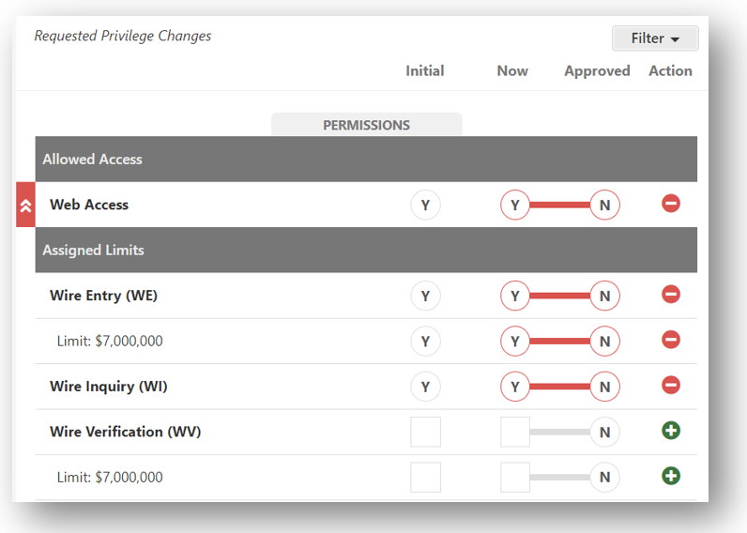
Task: Click the Wire Verification (WV) label
Action: (x=125, y=432)
